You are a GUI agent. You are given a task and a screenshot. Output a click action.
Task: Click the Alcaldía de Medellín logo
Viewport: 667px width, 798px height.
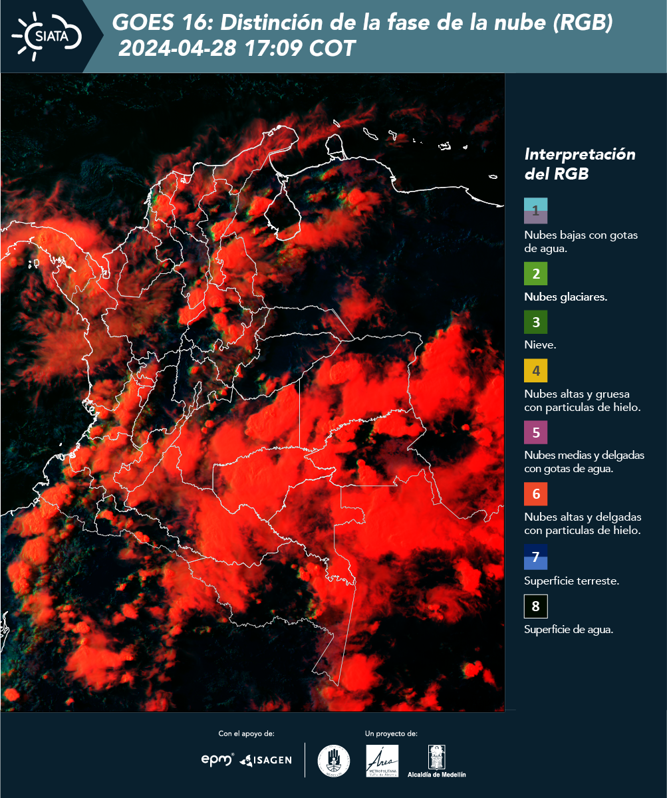coord(437,761)
